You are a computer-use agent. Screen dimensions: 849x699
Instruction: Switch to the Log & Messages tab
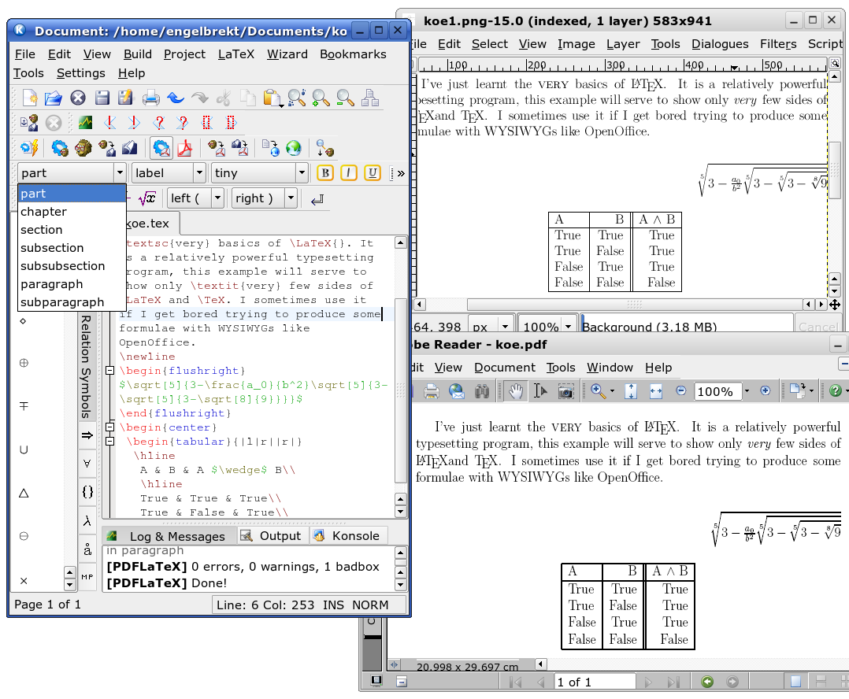click(x=168, y=535)
